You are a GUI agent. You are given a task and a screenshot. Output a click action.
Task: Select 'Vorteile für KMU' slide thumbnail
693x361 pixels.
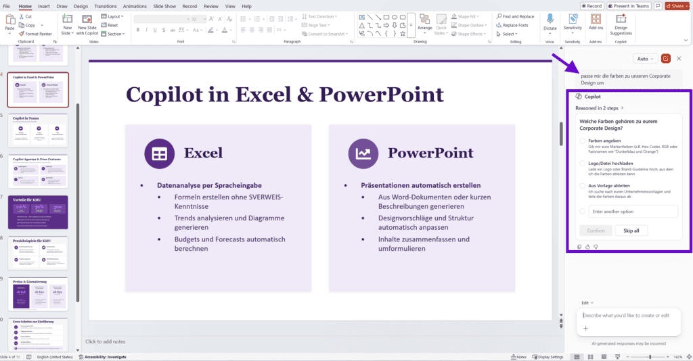tap(38, 212)
